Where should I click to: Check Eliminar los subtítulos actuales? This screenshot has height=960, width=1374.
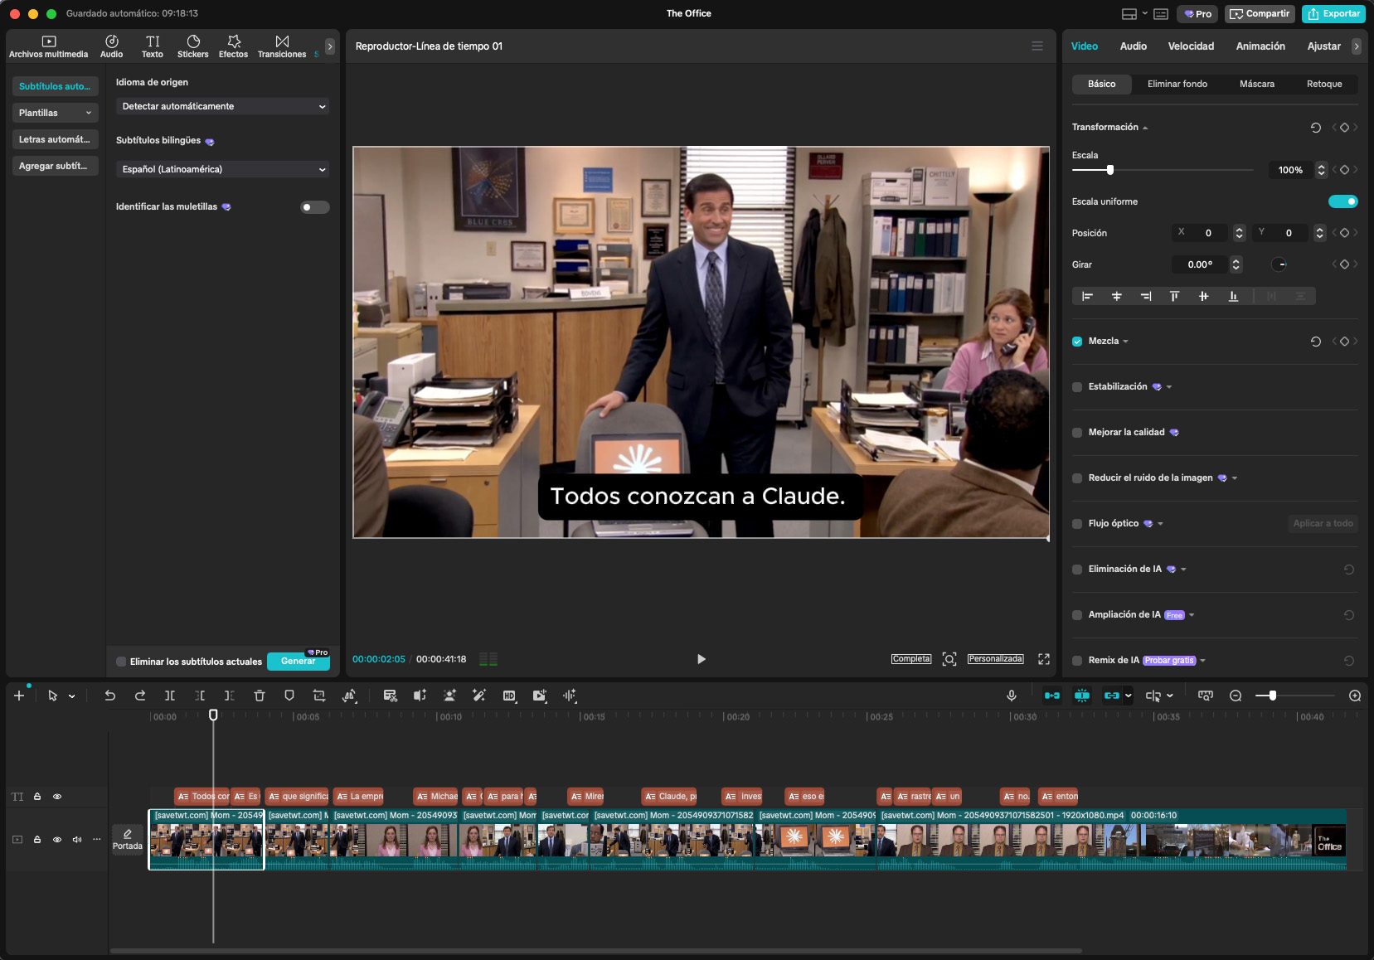coord(121,662)
